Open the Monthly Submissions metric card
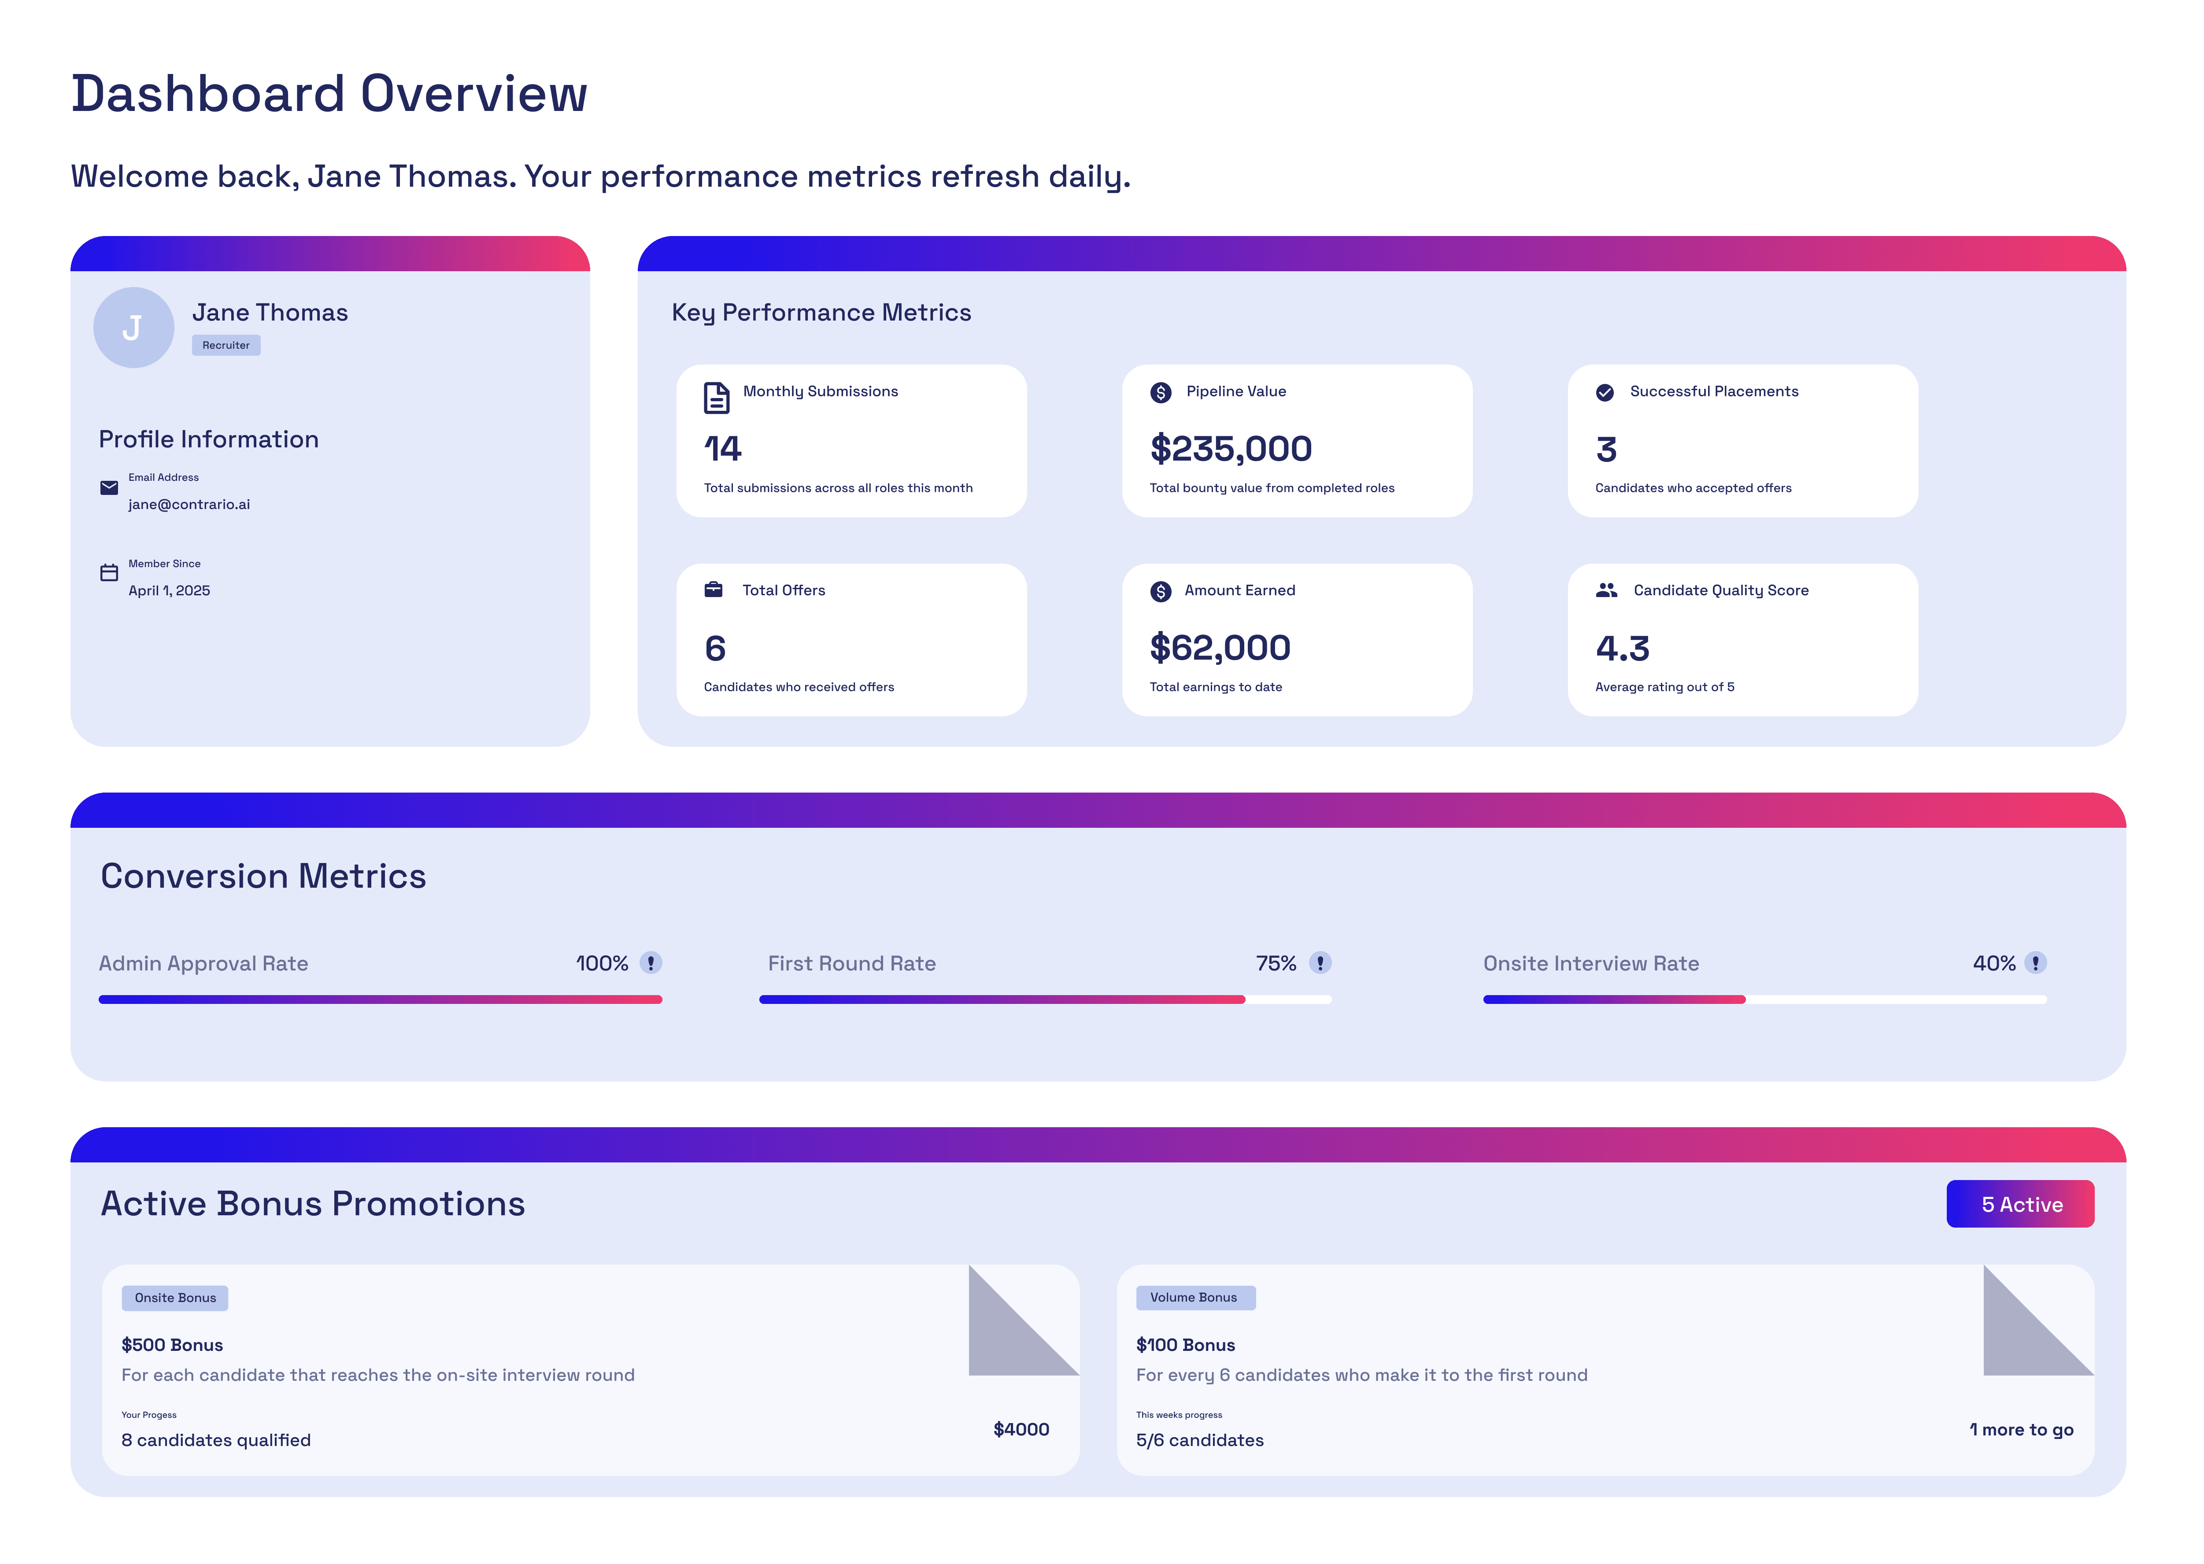Screen dimensions: 2204x1564 click(x=851, y=440)
